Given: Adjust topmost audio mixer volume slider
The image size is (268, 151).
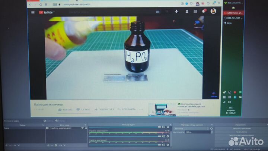Looking at the screenshot, I should coord(125,127).
